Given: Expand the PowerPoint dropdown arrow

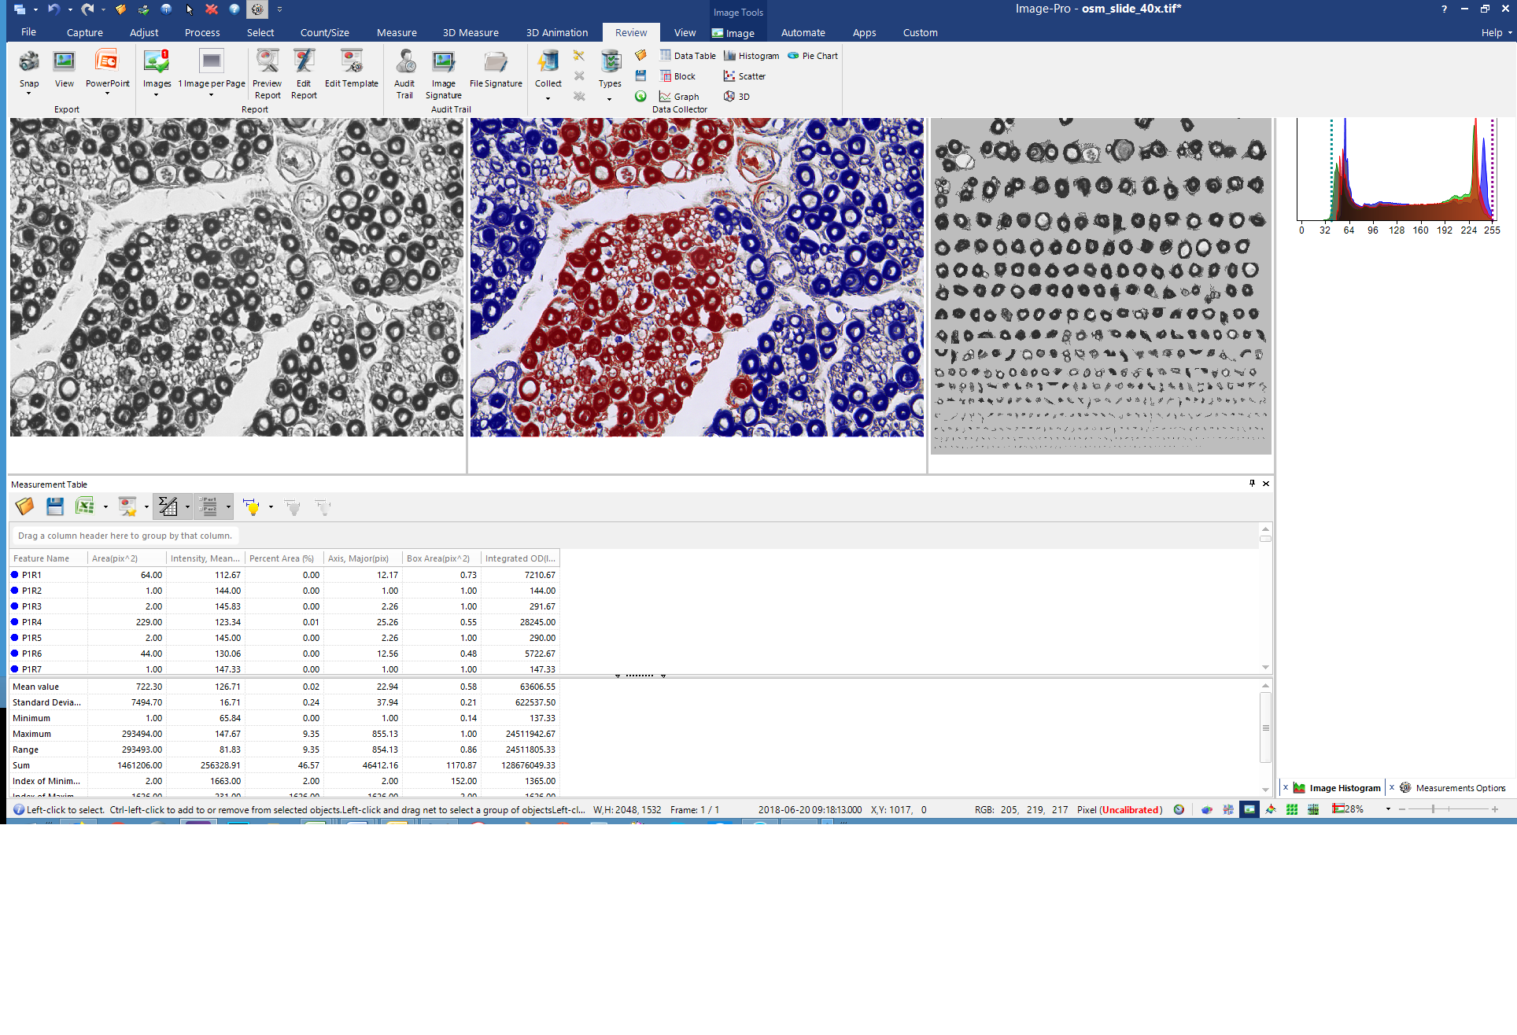Looking at the screenshot, I should pyautogui.click(x=107, y=94).
